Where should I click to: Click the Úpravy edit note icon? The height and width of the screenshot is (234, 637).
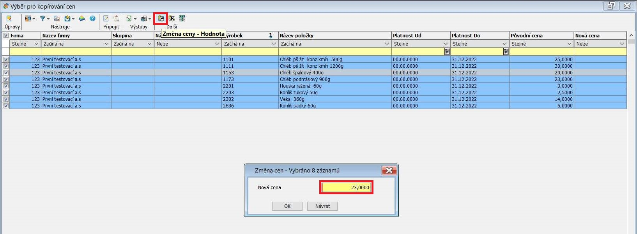(9, 18)
